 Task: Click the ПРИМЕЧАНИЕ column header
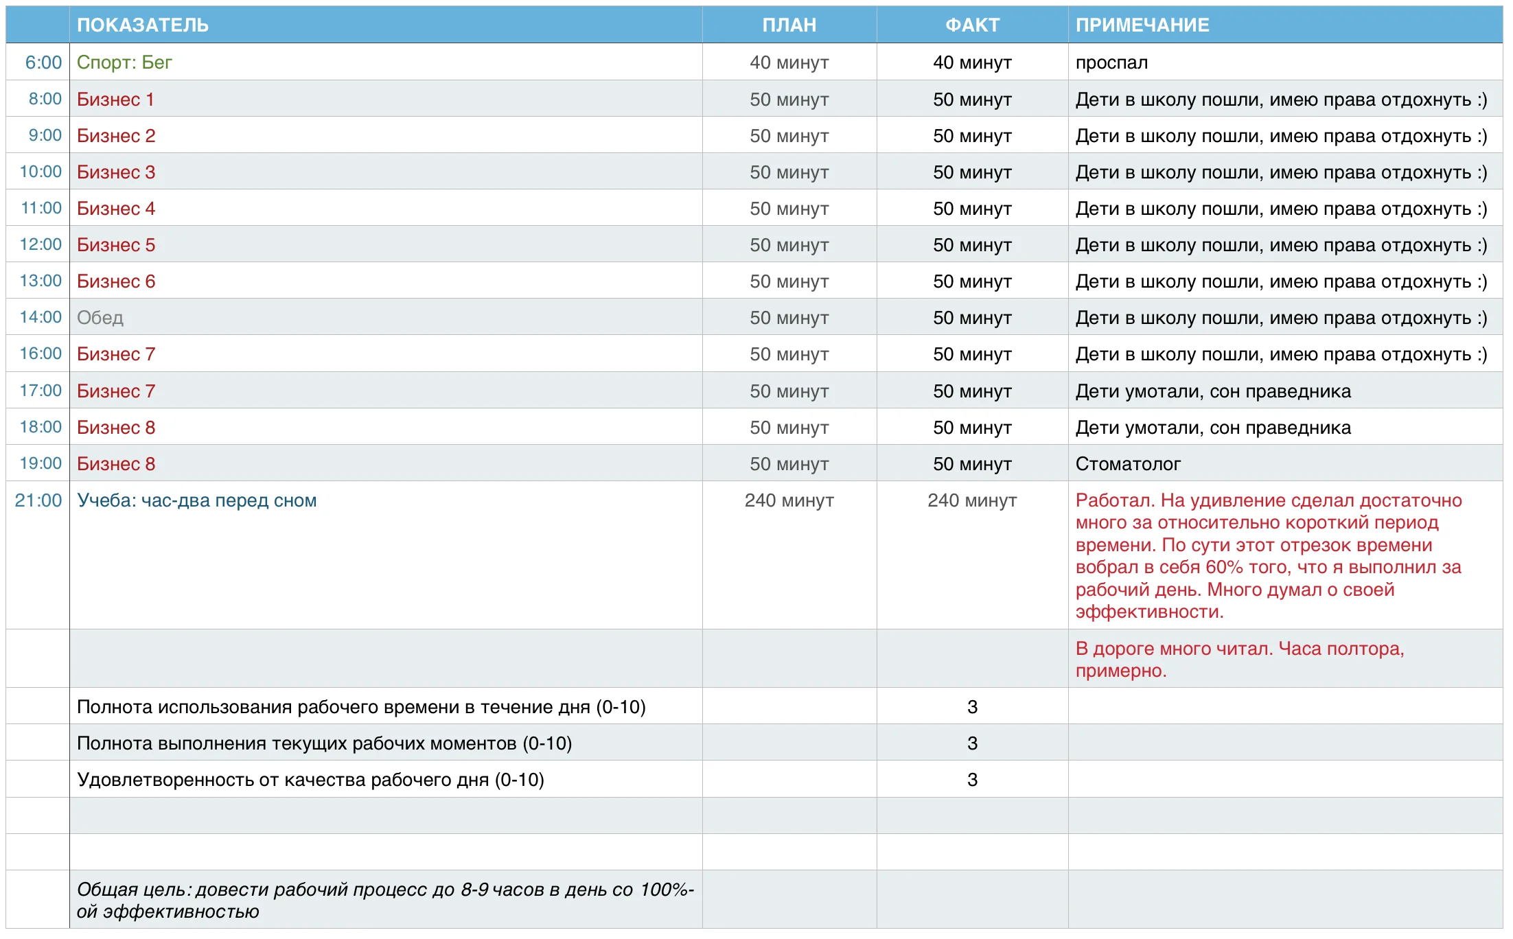pyautogui.click(x=1142, y=25)
